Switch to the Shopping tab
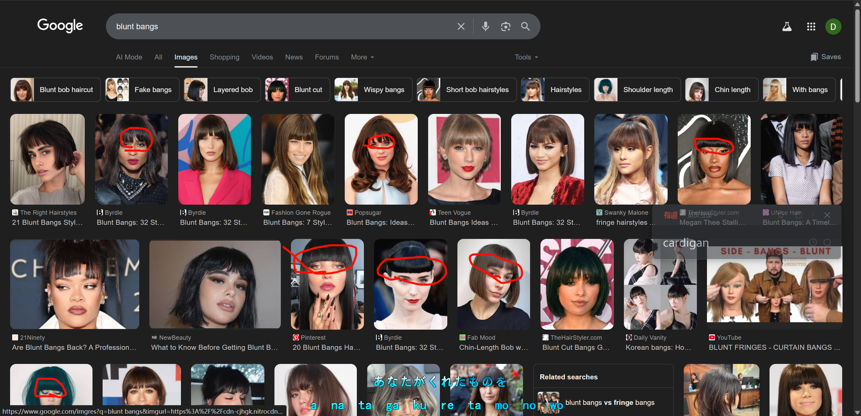Screen dimensions: 861x416 [x=224, y=57]
